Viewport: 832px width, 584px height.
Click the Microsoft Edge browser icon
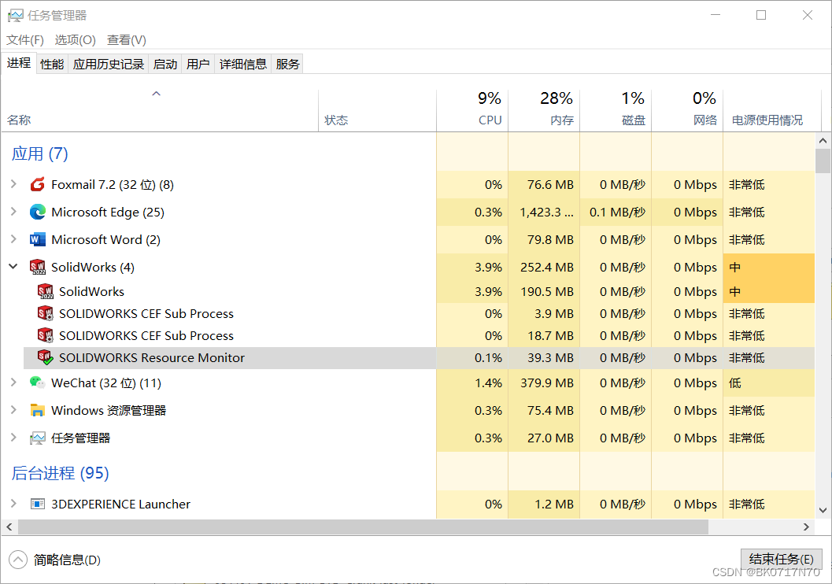(x=38, y=212)
